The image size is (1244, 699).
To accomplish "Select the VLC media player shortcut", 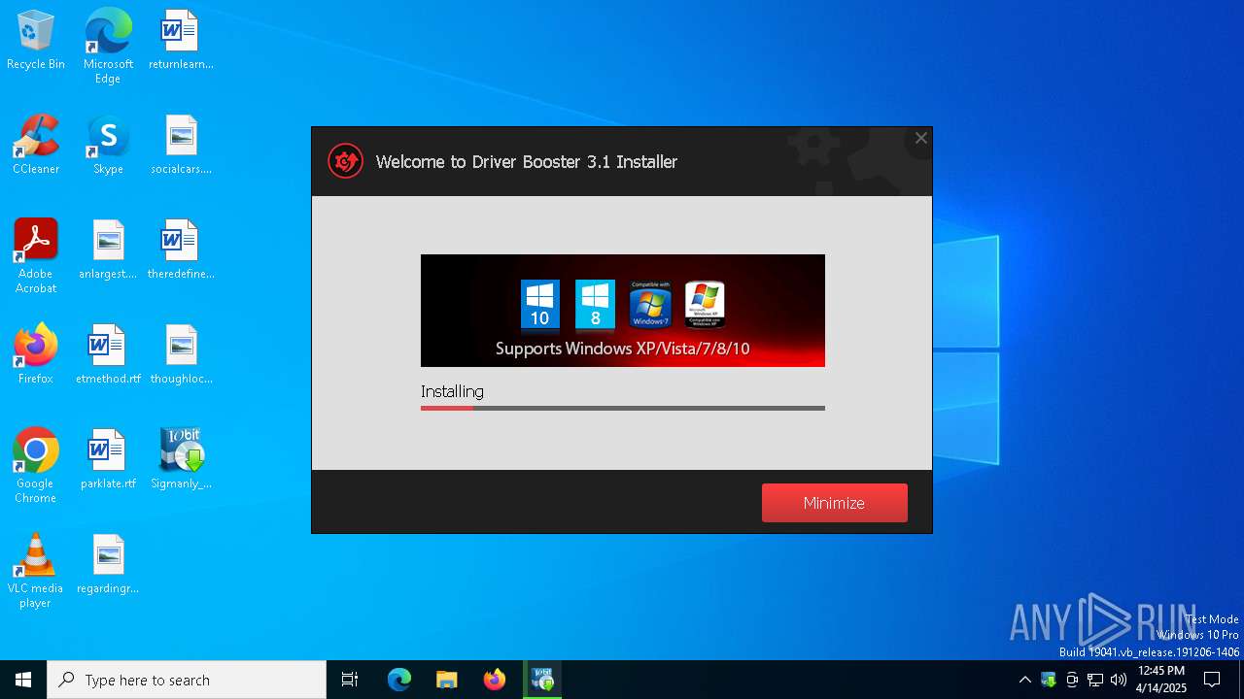I will pyautogui.click(x=36, y=571).
